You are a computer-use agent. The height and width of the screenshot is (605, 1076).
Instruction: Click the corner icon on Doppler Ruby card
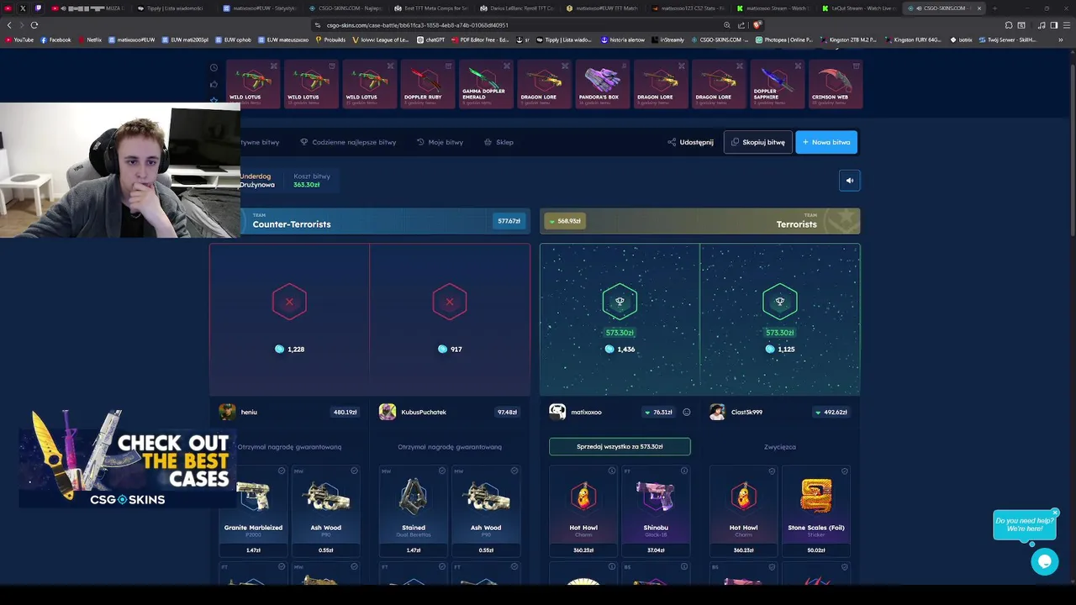(448, 66)
